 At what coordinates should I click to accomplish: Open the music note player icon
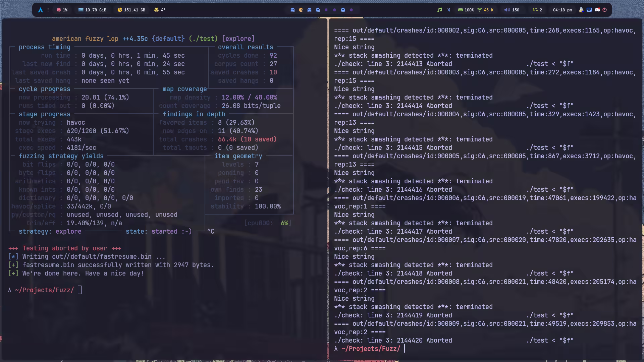click(x=439, y=10)
